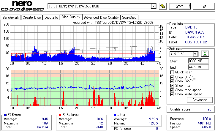The height and width of the screenshot is (131, 215).
Task: Click the Nero CD-DVD Speed logo
Action: [x=22, y=6]
